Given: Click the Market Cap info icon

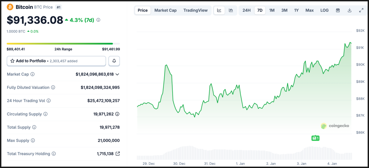Looking at the screenshot, I should 32,74.
